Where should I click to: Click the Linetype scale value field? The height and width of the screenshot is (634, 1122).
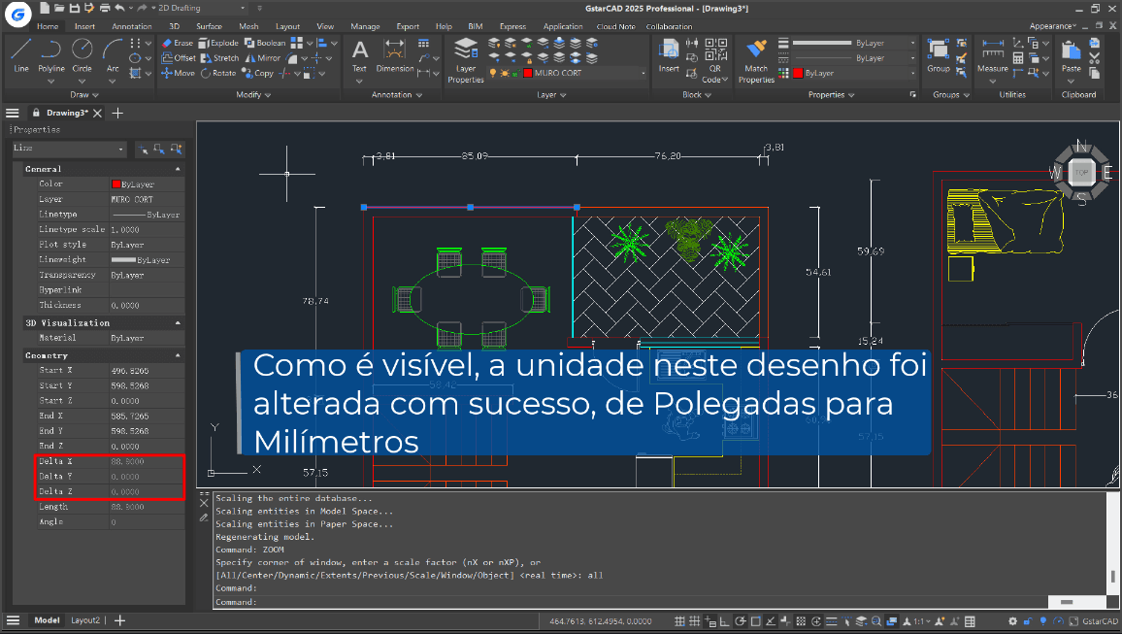[x=147, y=230]
